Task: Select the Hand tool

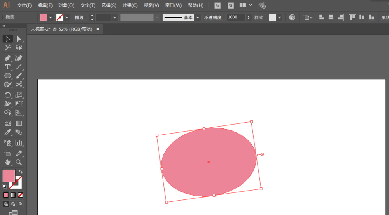Action: (7, 162)
